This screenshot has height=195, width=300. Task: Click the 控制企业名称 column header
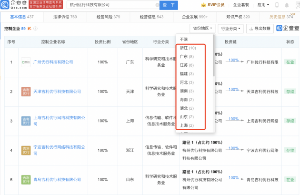pos(53,42)
